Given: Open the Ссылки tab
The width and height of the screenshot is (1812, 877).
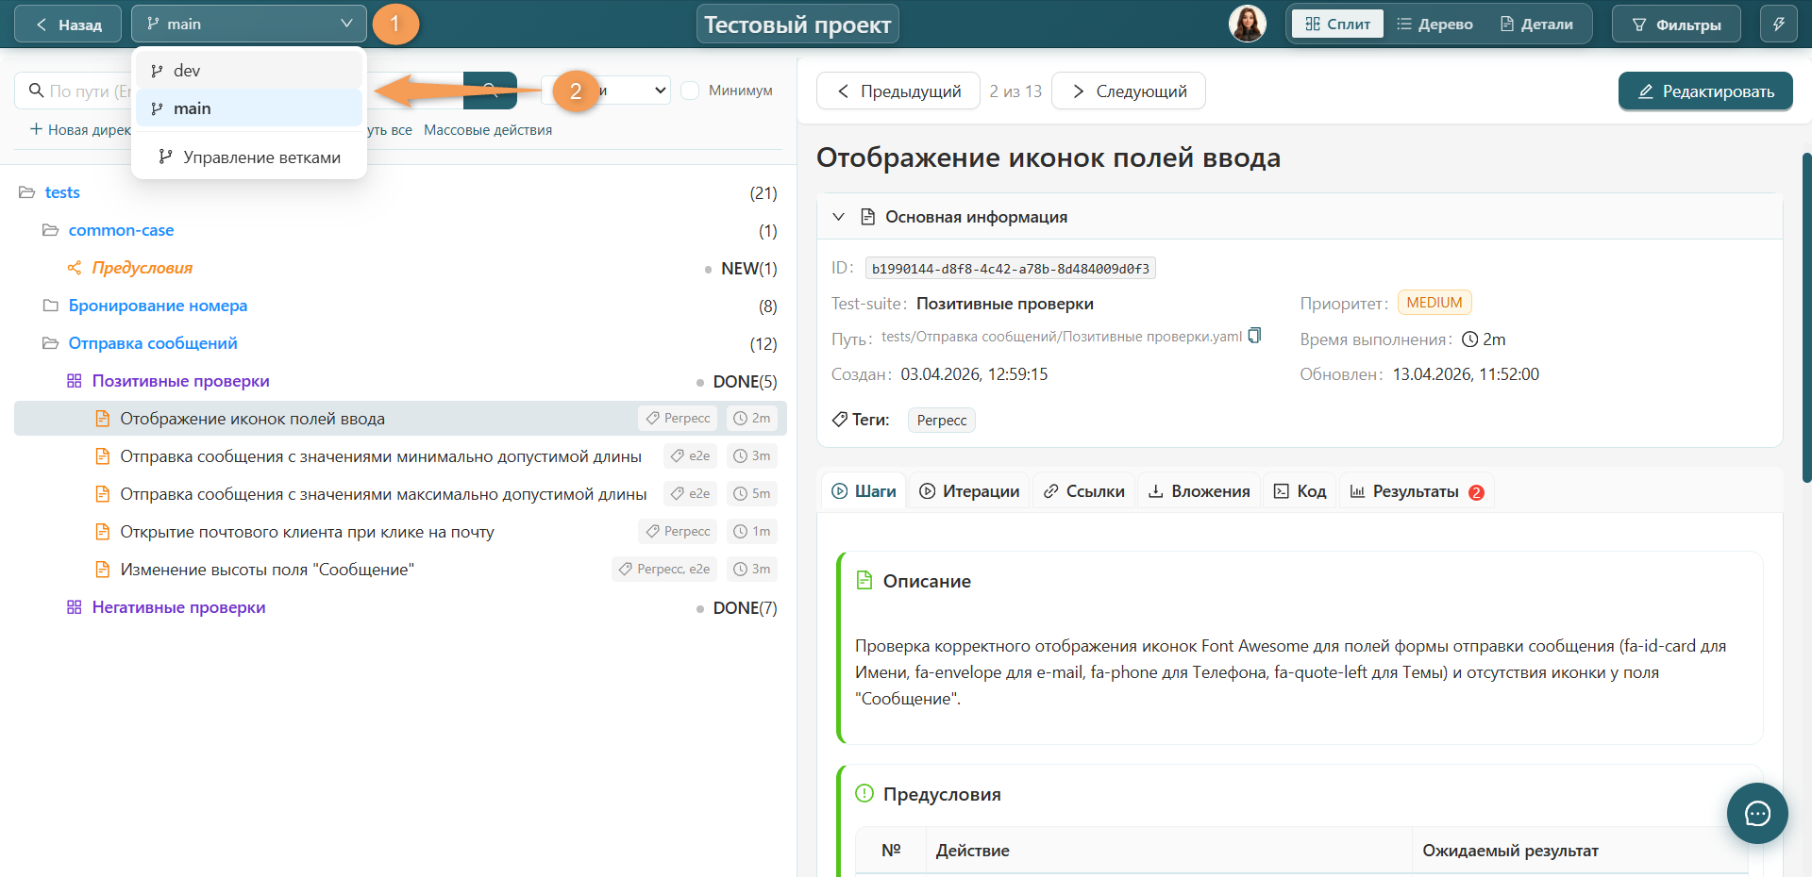Looking at the screenshot, I should (x=1083, y=491).
